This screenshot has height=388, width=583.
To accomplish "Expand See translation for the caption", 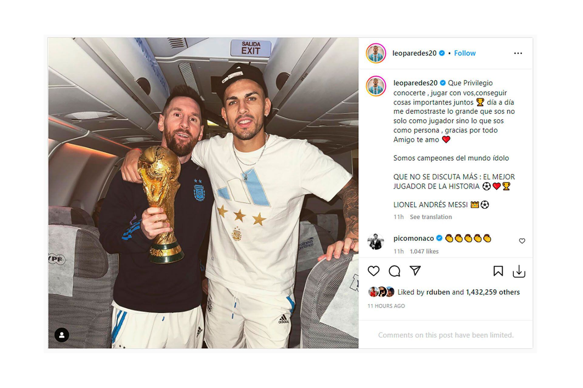I will (x=431, y=217).
